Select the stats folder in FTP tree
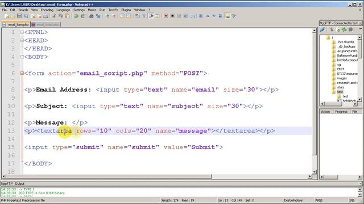 (x=341, y=87)
